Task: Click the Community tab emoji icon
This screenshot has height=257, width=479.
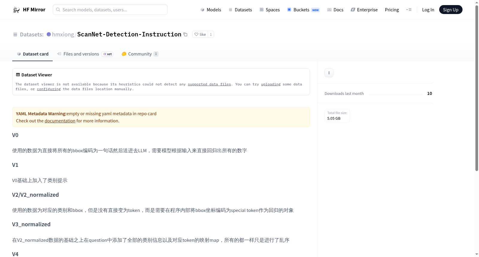Action: click(x=124, y=54)
